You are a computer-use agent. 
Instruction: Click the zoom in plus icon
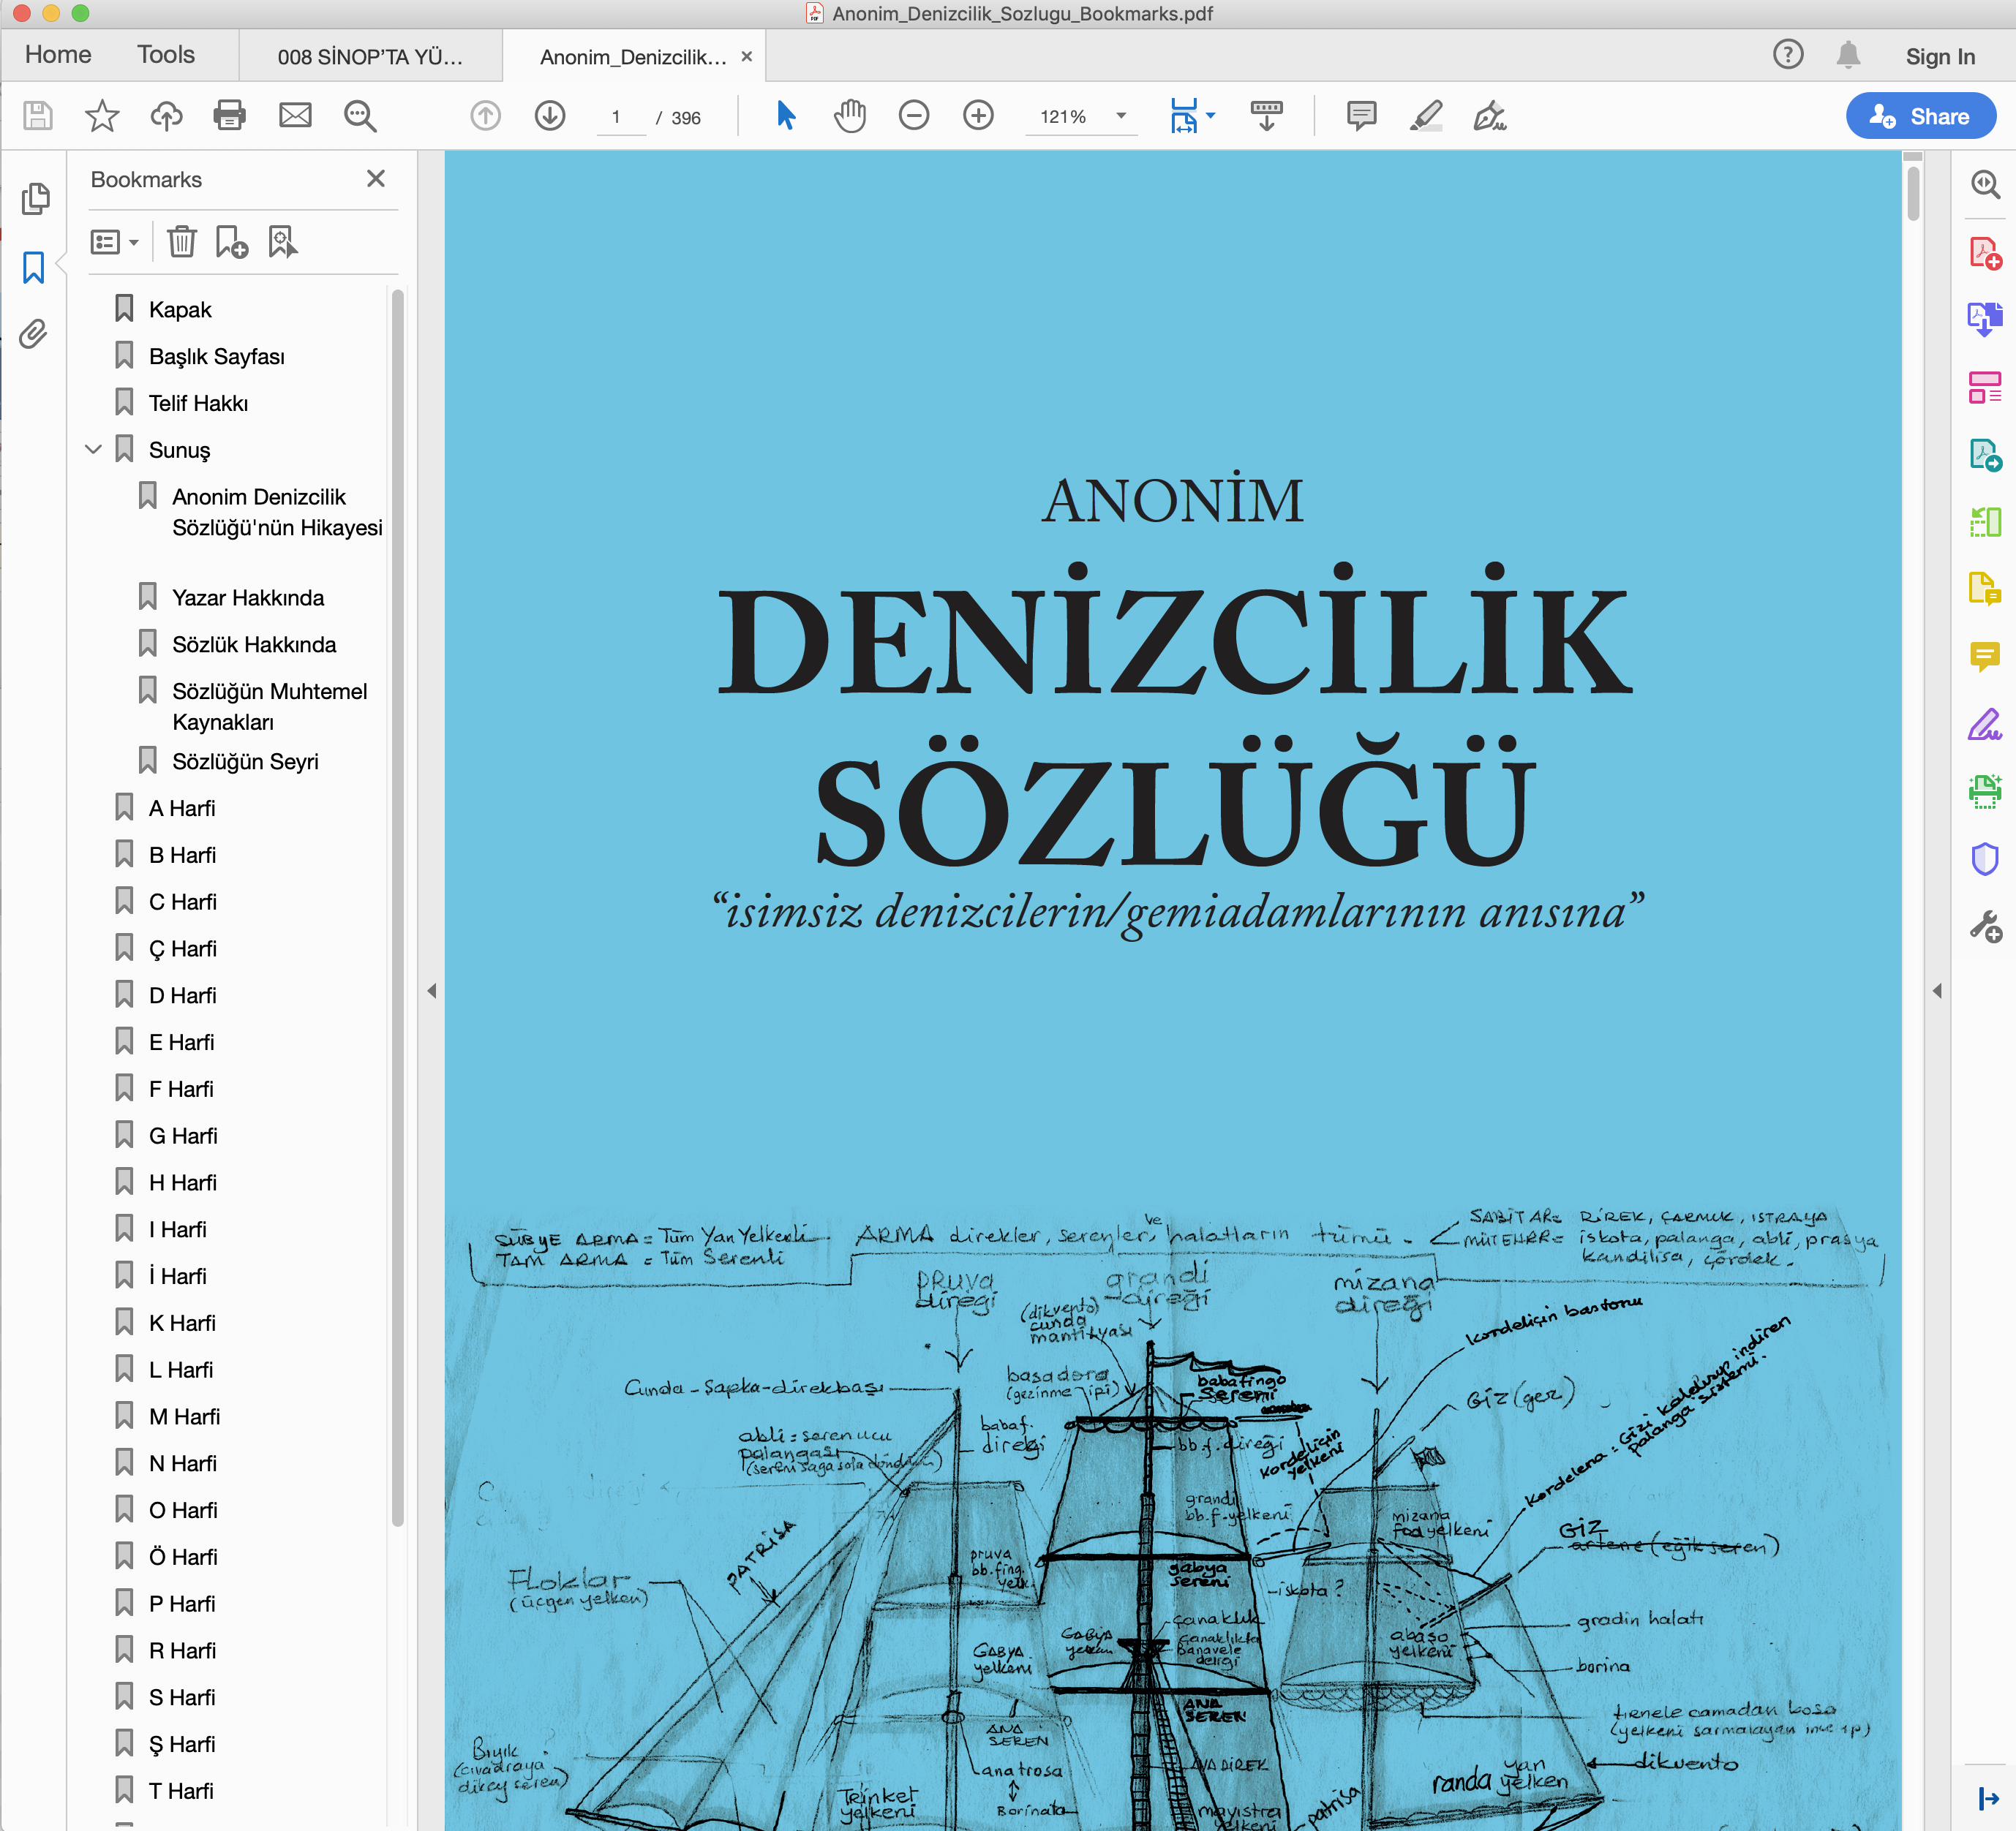(x=978, y=116)
